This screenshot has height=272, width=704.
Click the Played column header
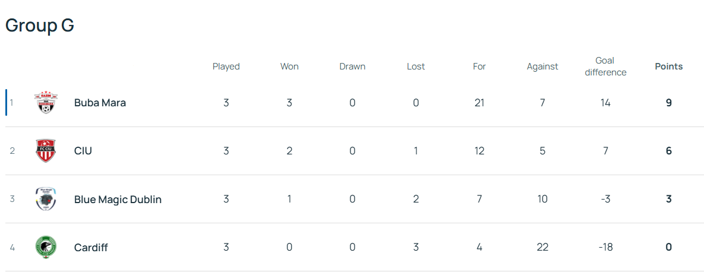[226, 67]
